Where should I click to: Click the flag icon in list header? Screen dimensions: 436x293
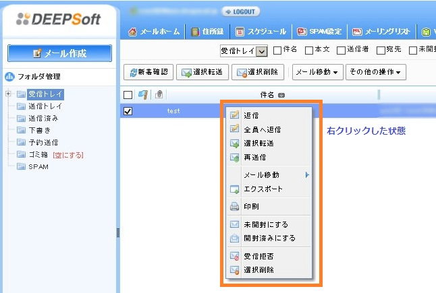point(143,95)
